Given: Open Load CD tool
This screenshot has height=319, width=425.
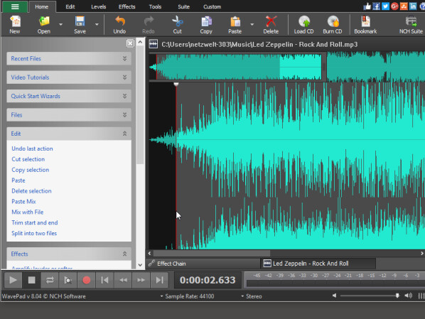Looking at the screenshot, I should click(x=304, y=25).
